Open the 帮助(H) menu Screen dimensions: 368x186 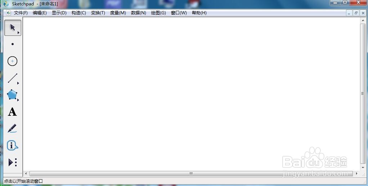point(199,13)
